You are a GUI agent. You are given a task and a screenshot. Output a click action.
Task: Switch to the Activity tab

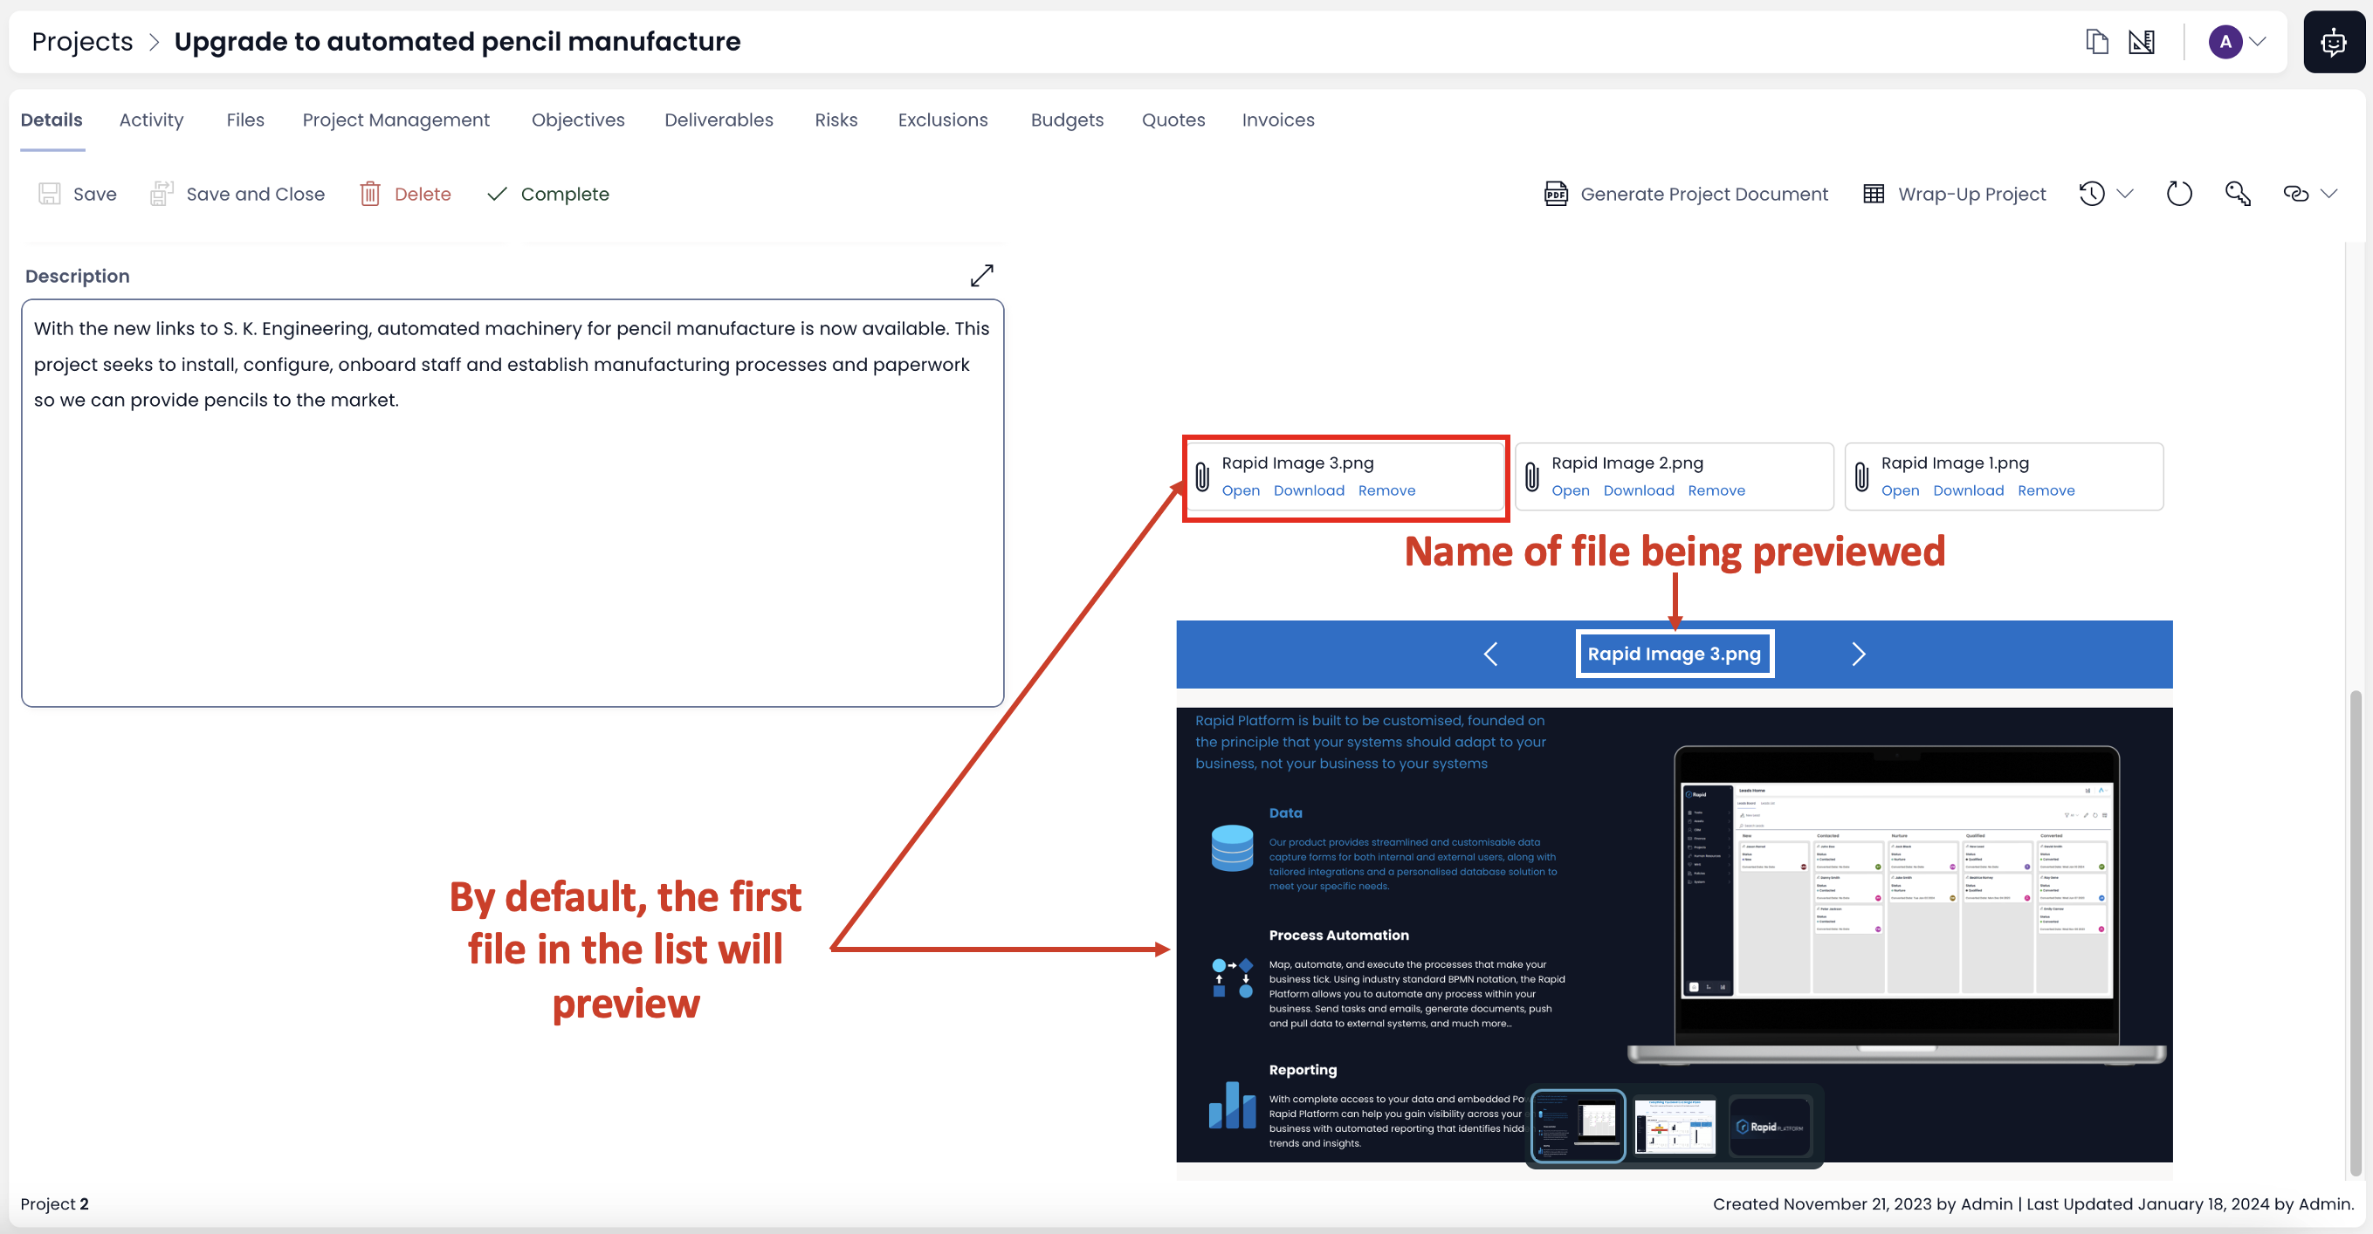151,120
